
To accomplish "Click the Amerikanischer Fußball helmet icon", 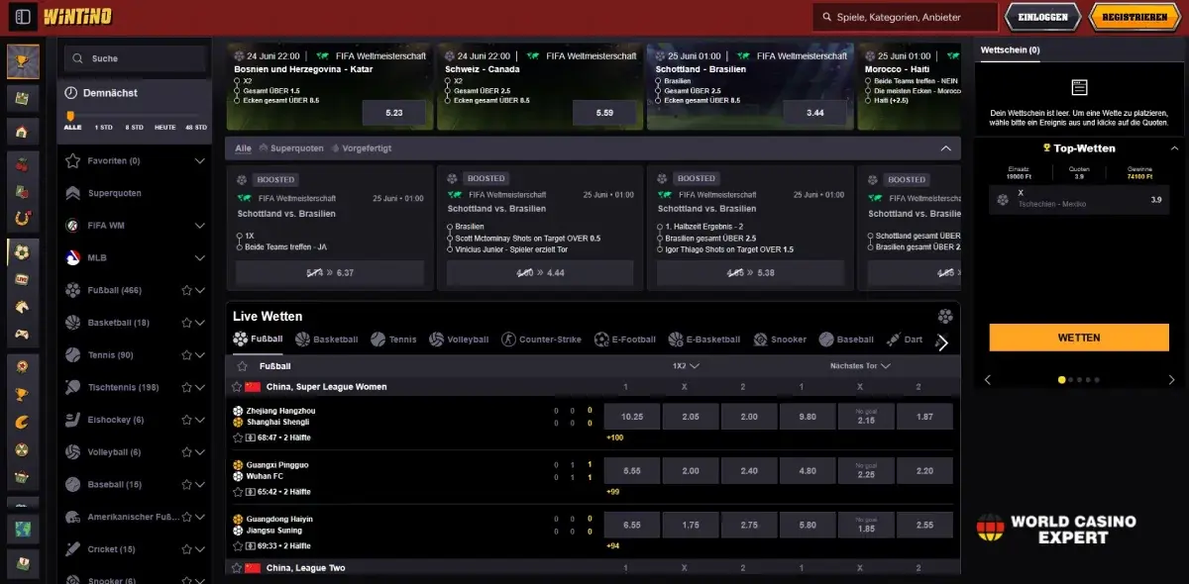I will (72, 517).
